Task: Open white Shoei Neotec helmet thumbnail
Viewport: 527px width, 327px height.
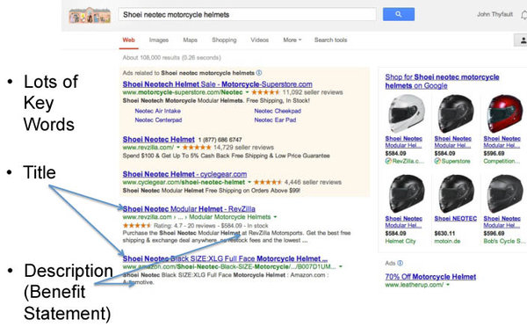Action: (x=407, y=113)
